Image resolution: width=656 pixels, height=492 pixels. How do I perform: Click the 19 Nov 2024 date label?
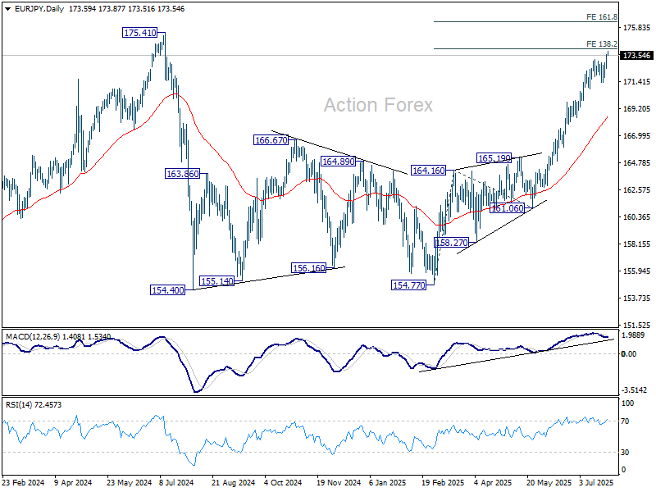[339, 482]
